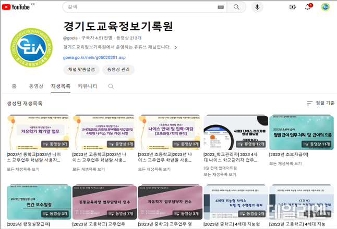Click the 3일 전에 업데이트됨 text
The width and height of the screenshot is (337, 229).
[x=220, y=168]
